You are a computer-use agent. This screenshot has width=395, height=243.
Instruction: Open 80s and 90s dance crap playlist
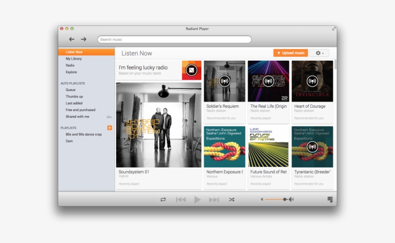click(84, 135)
